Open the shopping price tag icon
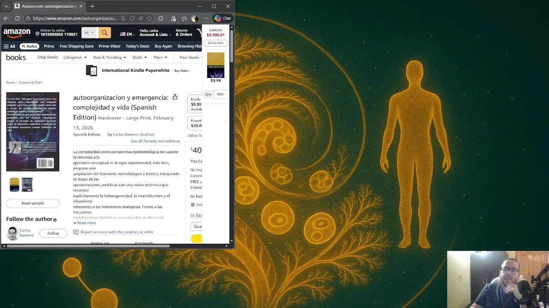The width and height of the screenshot is (549, 308). click(132, 18)
